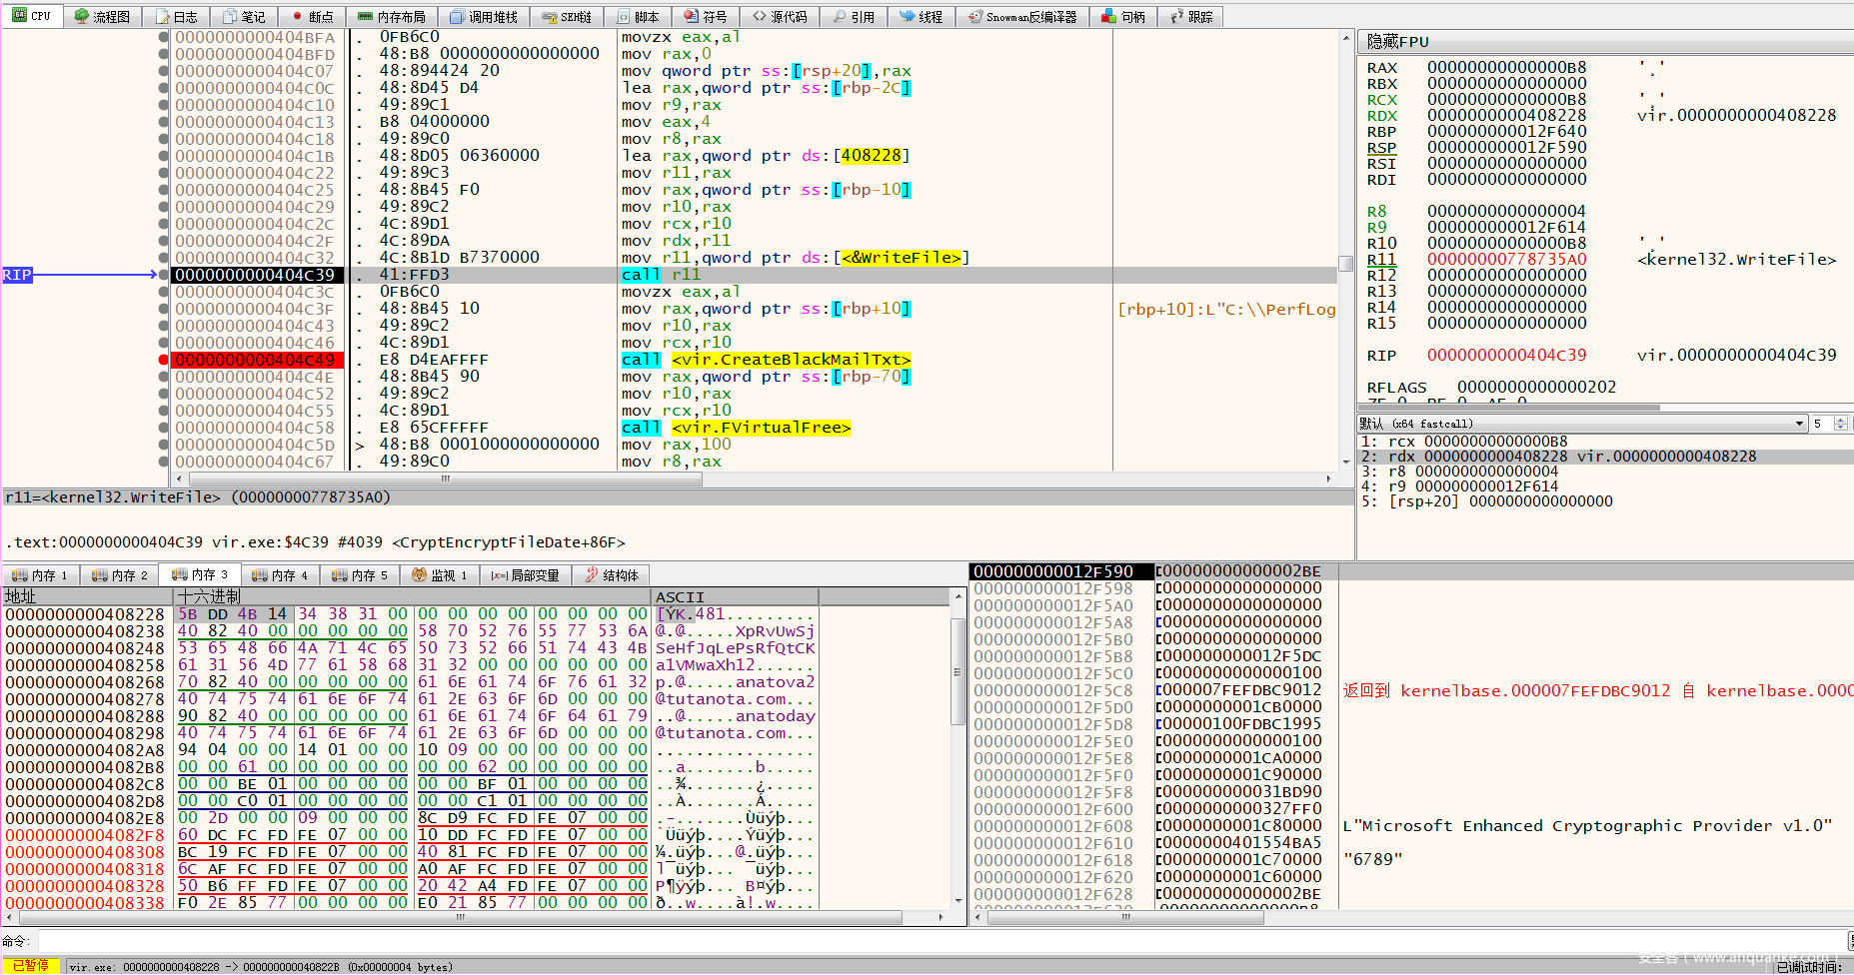Expand the 默认 (x64 fastcall) calling convention dropdown
The height and width of the screenshot is (976, 1854).
pyautogui.click(x=1799, y=424)
